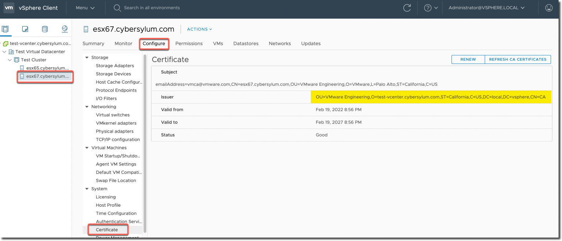Open Physical adapters settings
The height and width of the screenshot is (241, 562).
115,131
